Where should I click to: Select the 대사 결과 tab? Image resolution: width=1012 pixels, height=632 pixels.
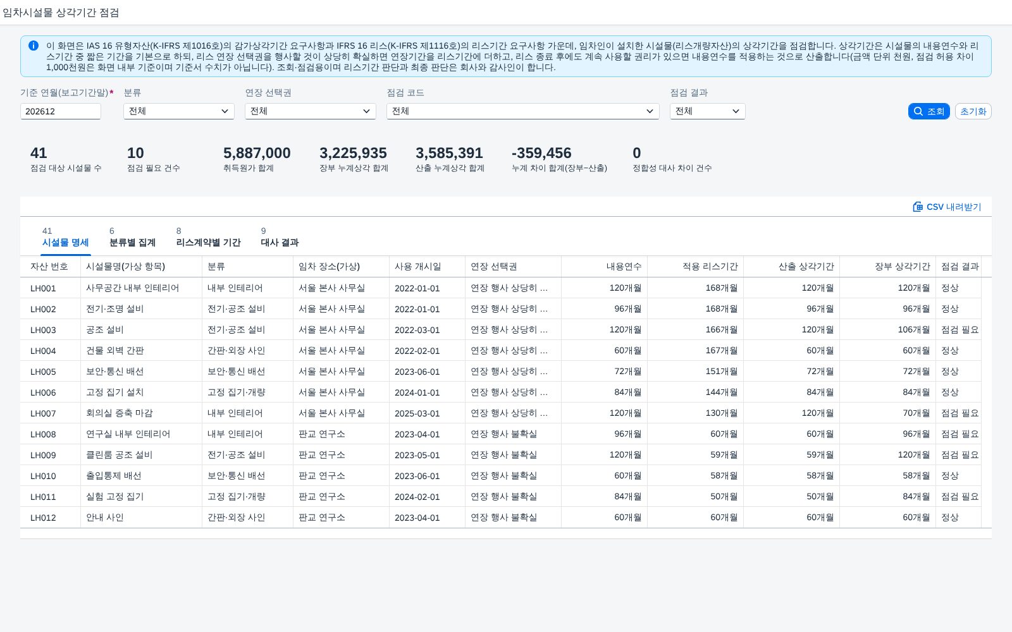[x=280, y=238]
